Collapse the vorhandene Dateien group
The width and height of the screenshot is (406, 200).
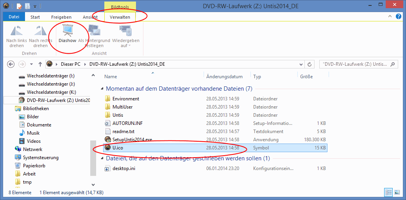click(x=102, y=89)
